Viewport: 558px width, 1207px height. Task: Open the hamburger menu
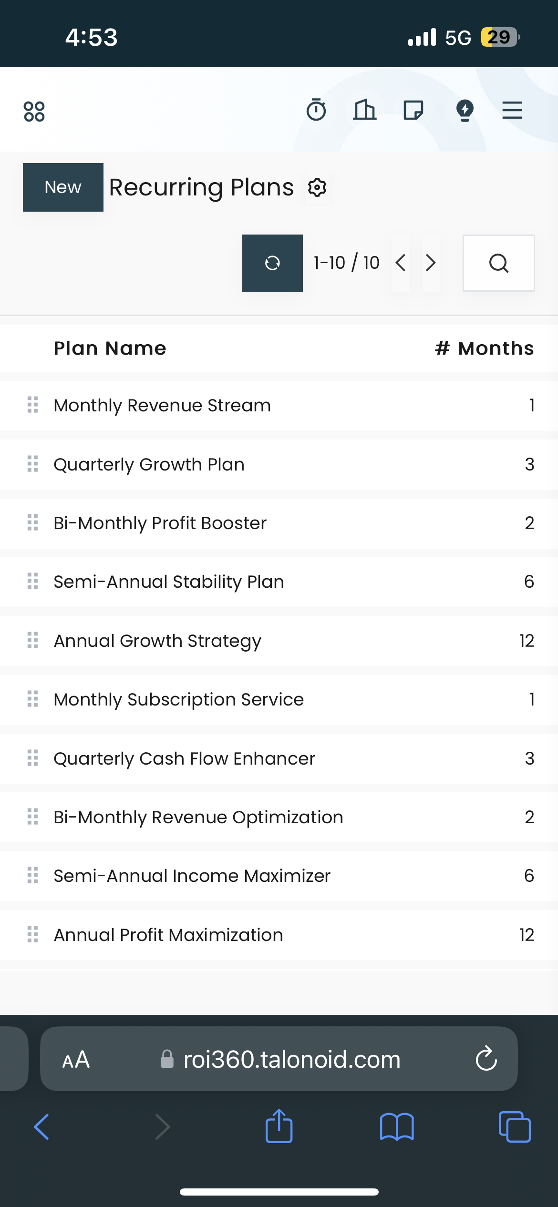click(x=512, y=110)
